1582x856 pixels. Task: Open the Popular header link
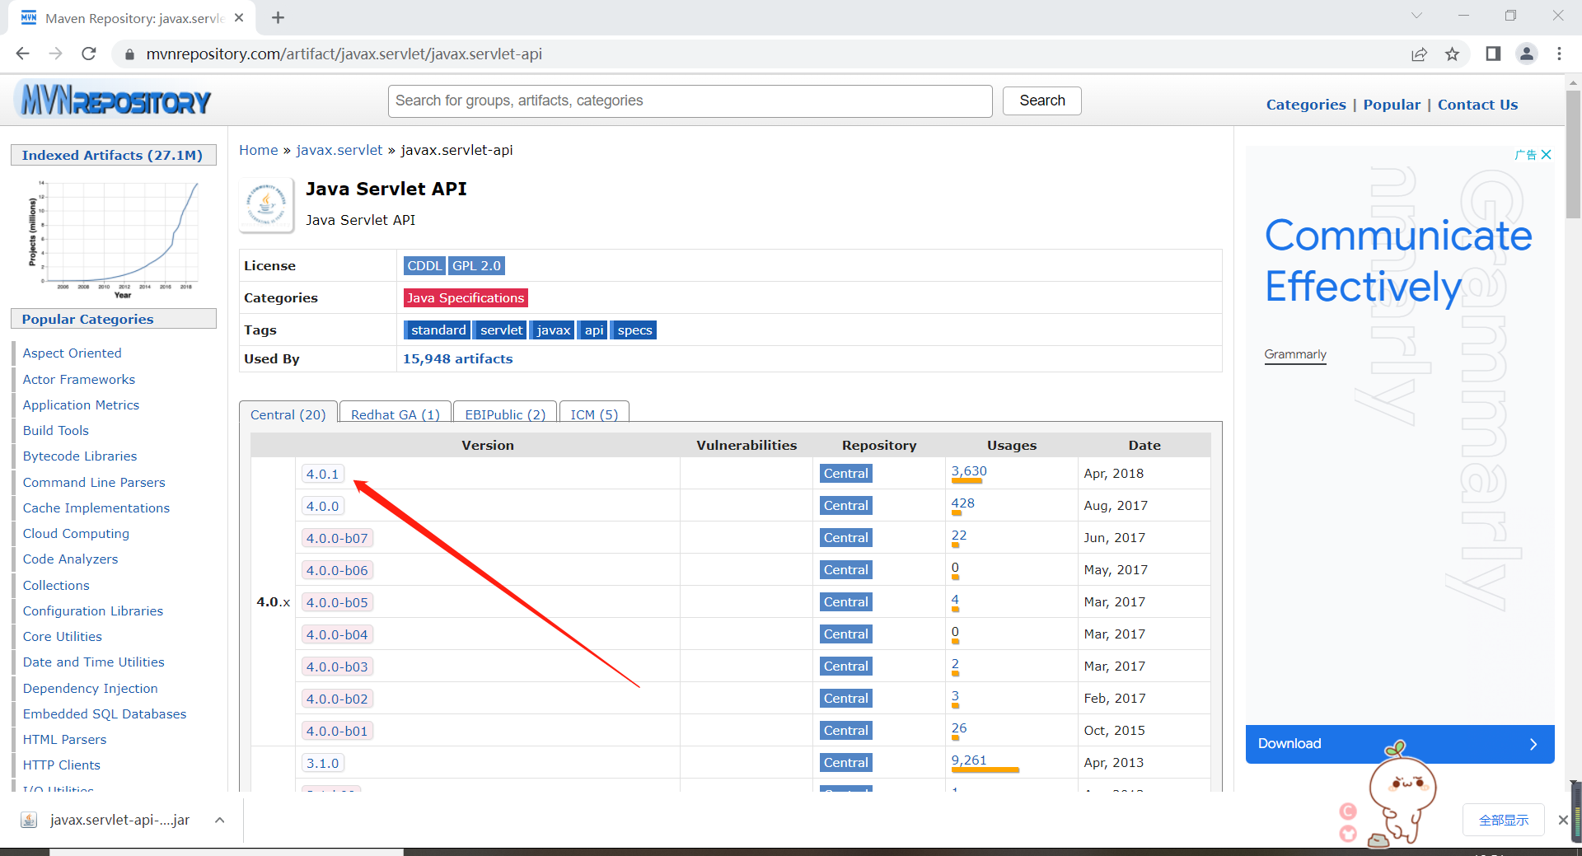(1392, 105)
